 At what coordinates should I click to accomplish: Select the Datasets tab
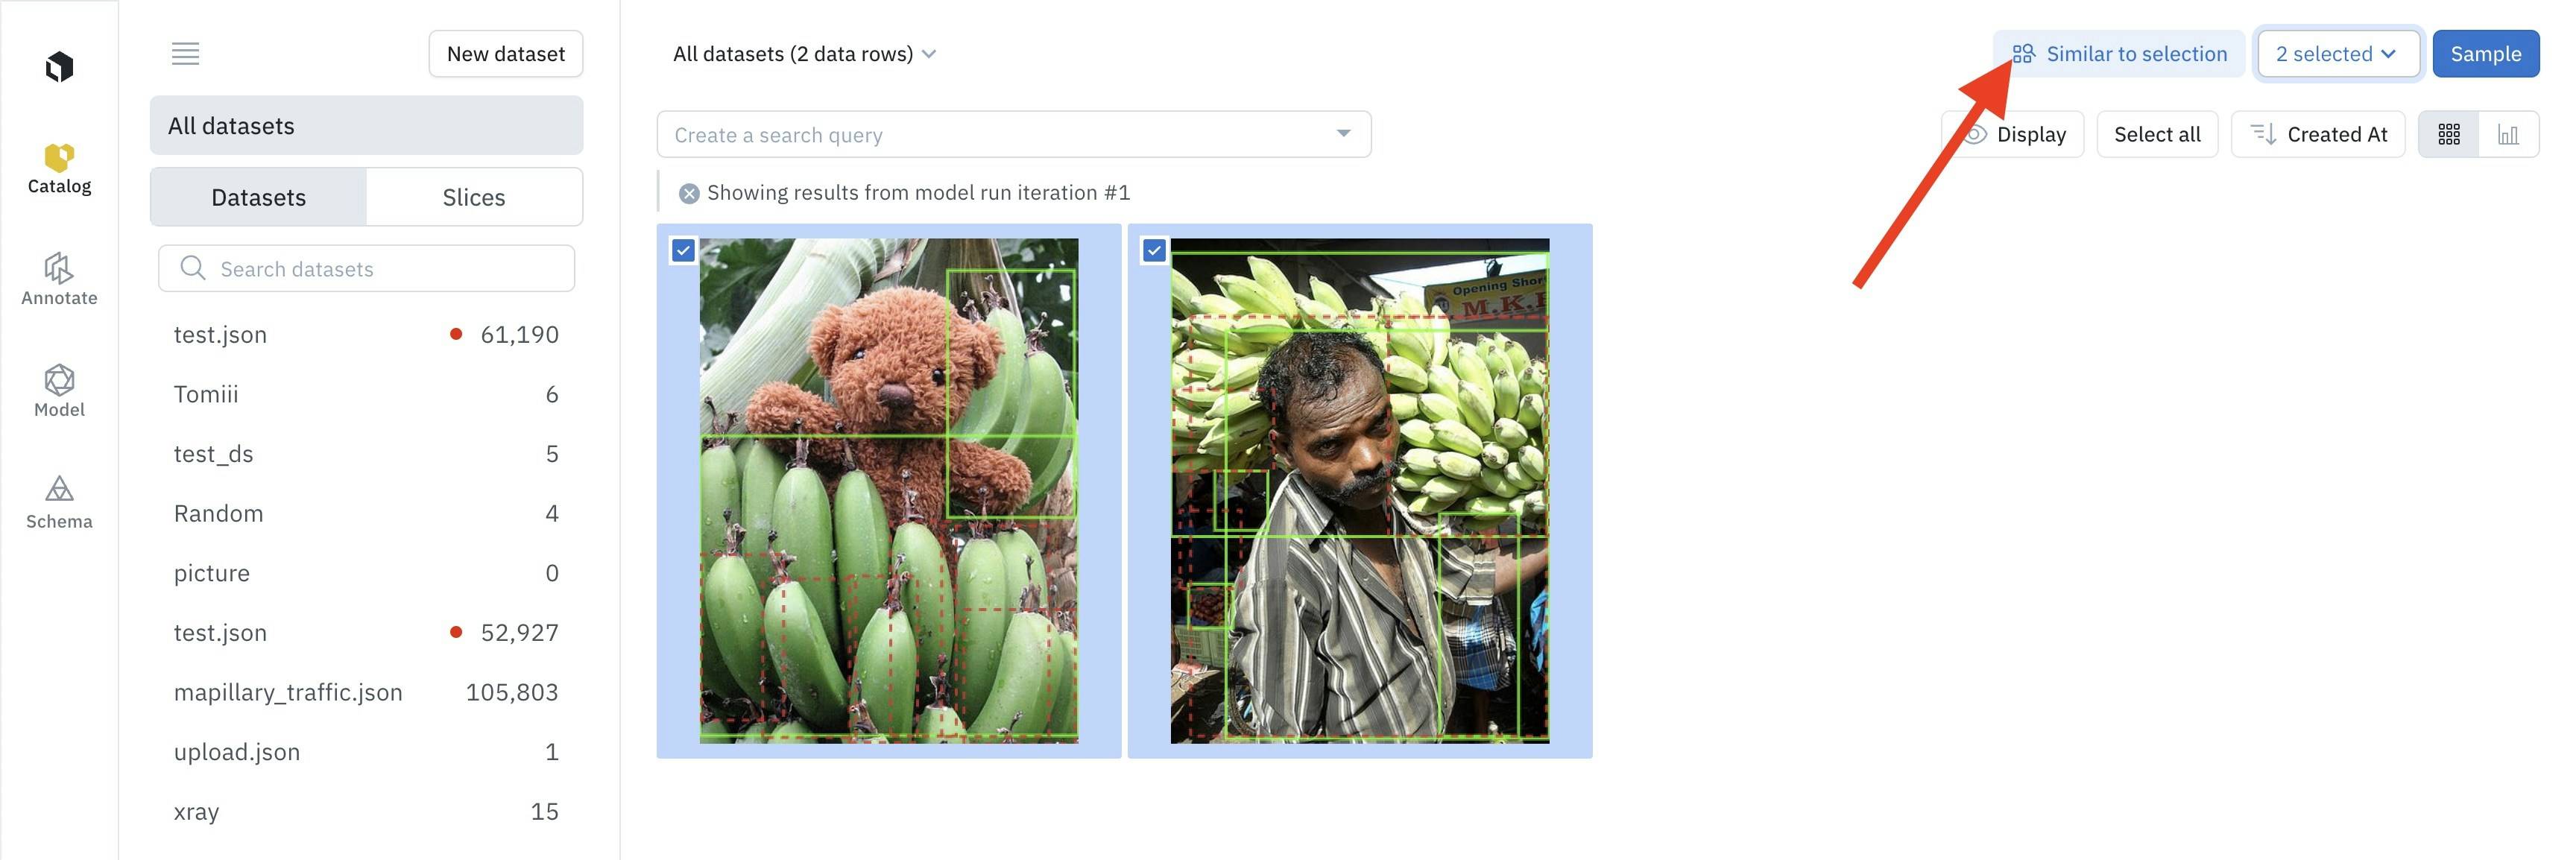point(258,198)
